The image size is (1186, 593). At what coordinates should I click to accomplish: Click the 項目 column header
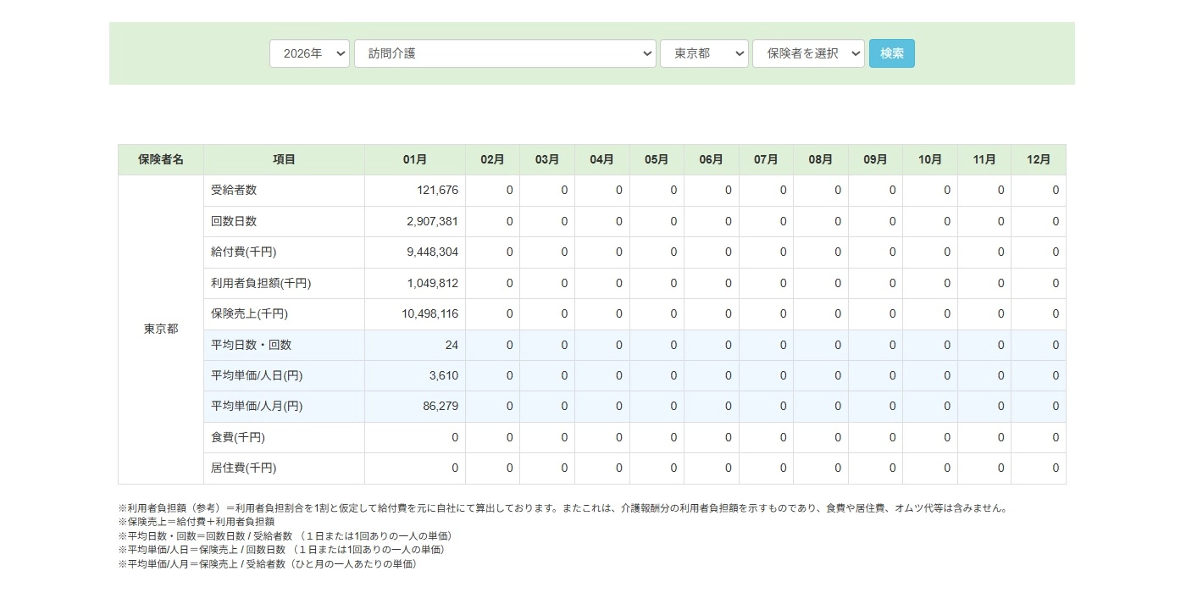click(284, 159)
